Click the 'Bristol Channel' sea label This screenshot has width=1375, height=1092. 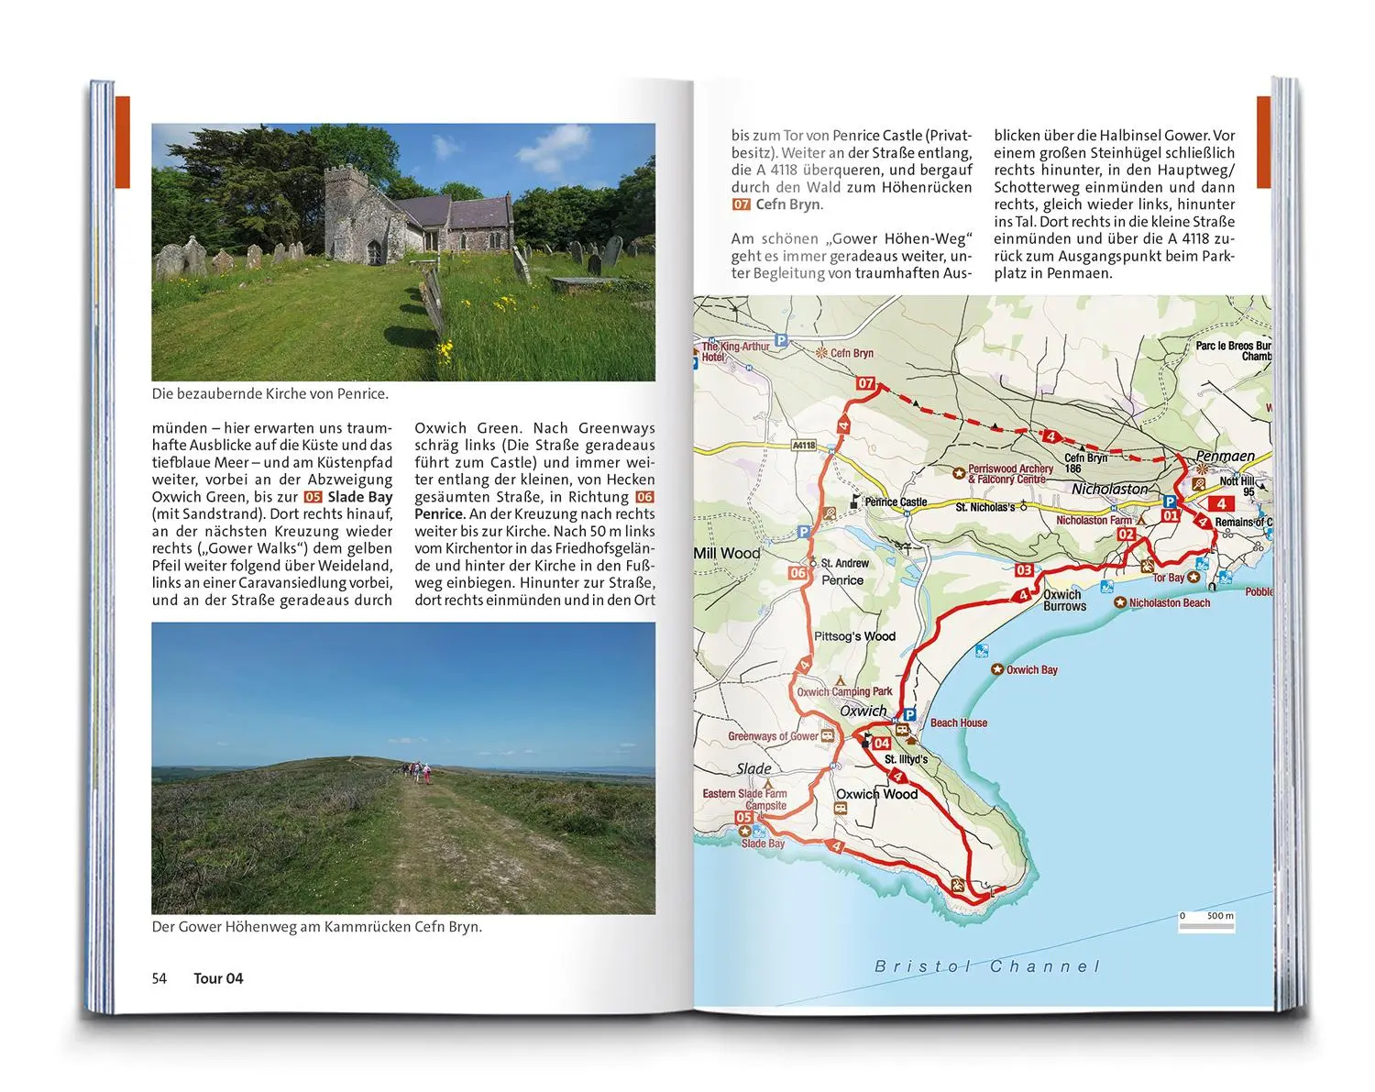pos(987,966)
